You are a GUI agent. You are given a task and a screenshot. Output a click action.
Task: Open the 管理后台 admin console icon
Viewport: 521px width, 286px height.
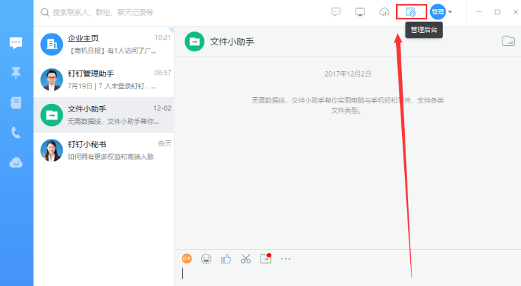tap(411, 12)
